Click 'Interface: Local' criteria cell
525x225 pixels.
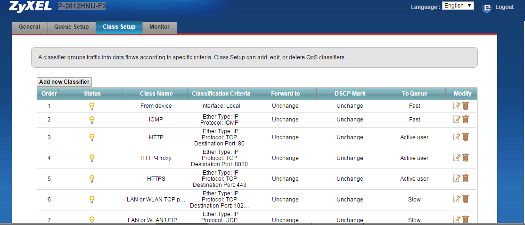pyautogui.click(x=221, y=106)
